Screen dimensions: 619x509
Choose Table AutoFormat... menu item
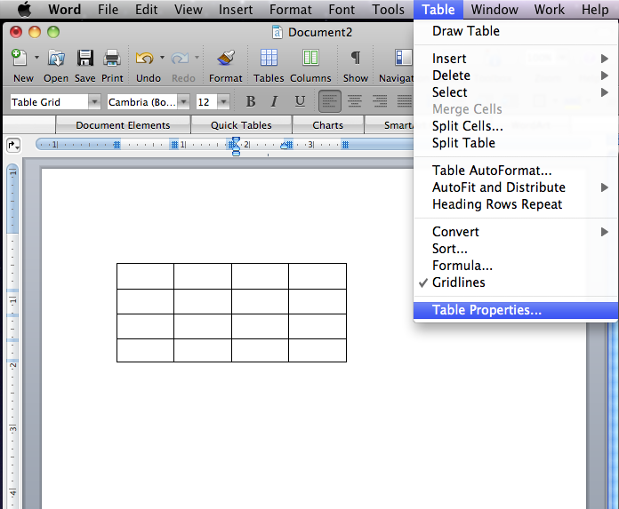[x=516, y=171]
